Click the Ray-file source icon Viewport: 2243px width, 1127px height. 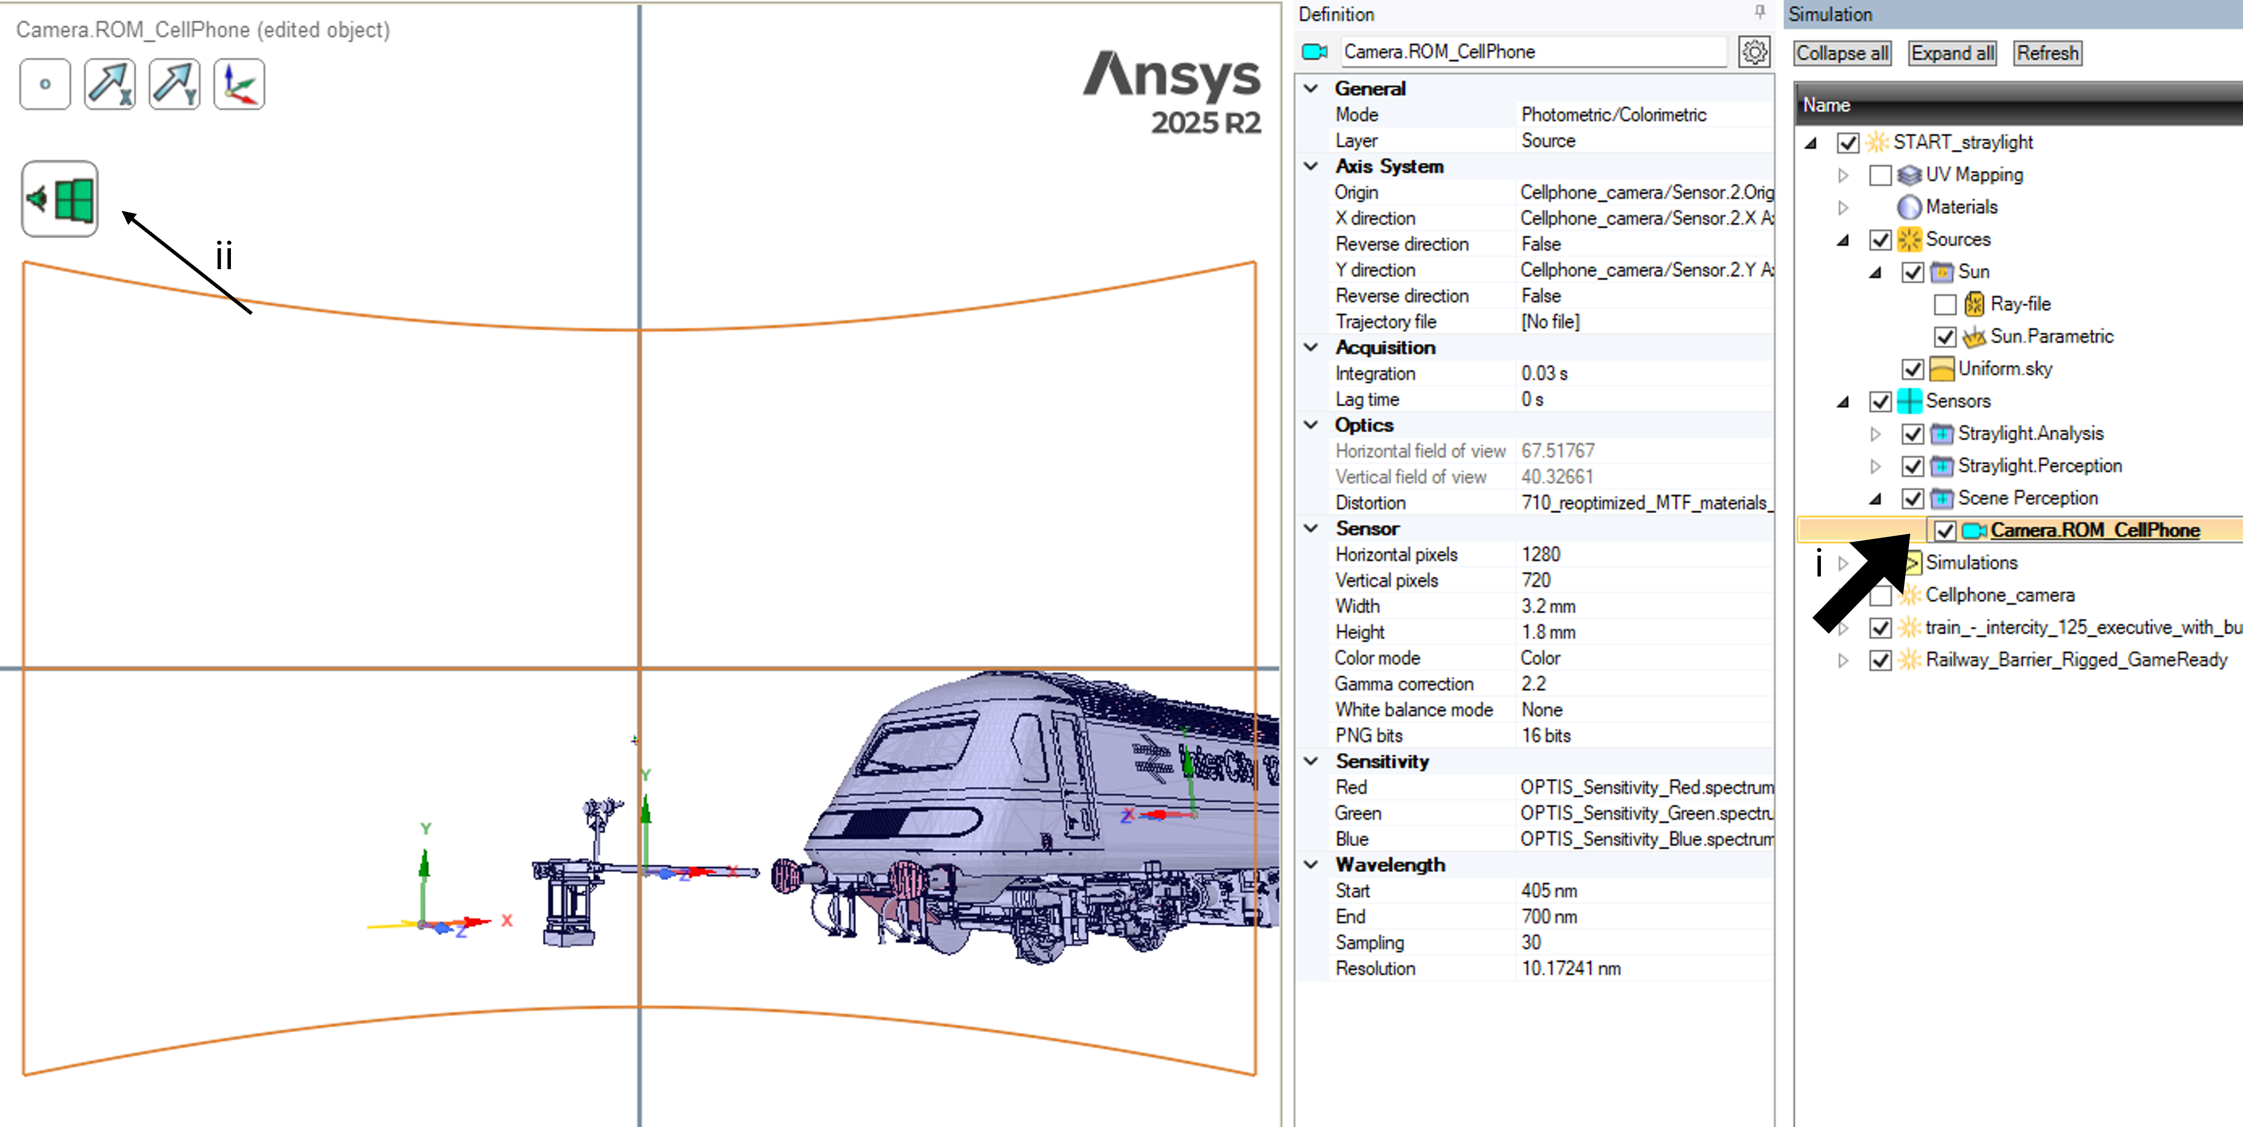tap(1974, 304)
